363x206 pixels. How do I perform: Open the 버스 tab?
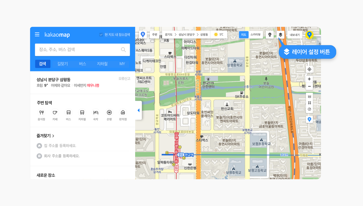82,64
